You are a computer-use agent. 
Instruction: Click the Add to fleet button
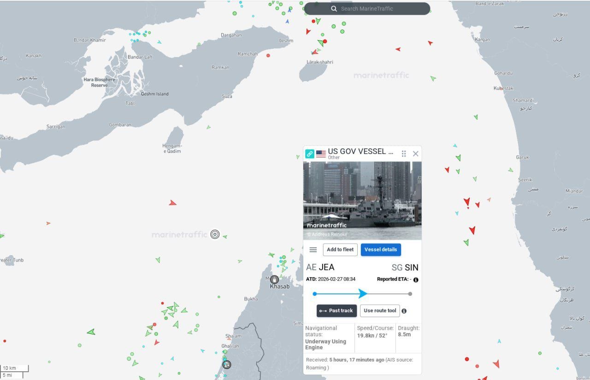point(340,250)
